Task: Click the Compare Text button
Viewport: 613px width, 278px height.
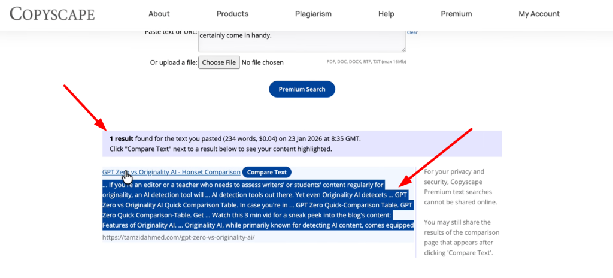Action: 266,173
